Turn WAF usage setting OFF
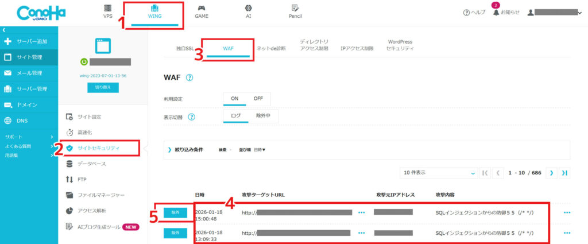This screenshot has width=588, height=244. point(258,98)
